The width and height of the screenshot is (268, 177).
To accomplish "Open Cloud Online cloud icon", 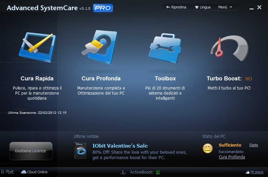I will click(x=24, y=172).
